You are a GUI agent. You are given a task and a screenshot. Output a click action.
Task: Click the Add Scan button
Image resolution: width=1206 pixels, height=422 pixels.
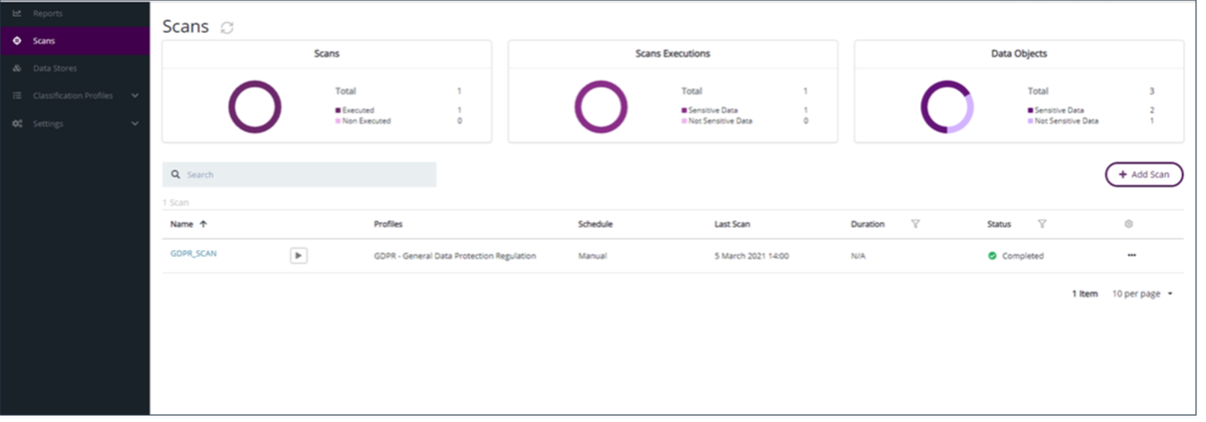[x=1143, y=174]
